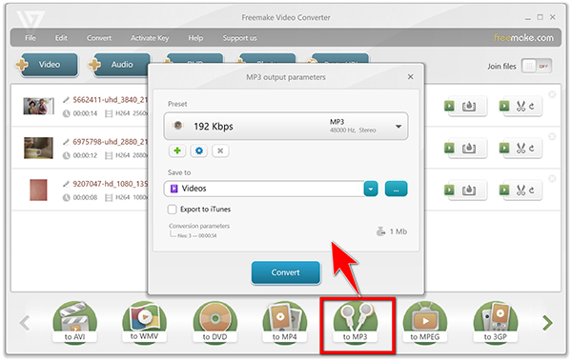This screenshot has width=572, height=361.
Task: Open the File menu
Action: [31, 38]
